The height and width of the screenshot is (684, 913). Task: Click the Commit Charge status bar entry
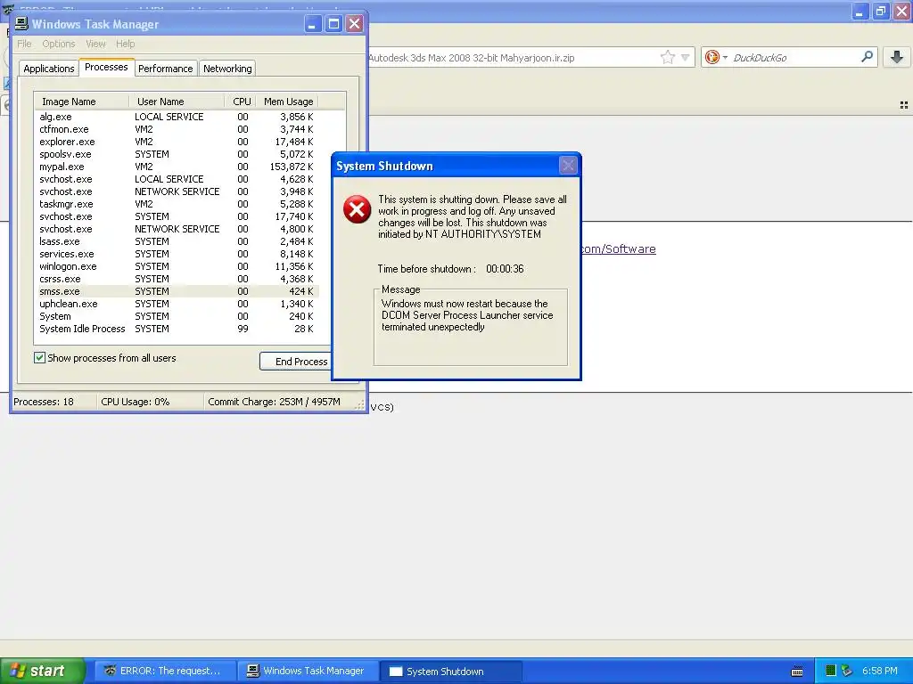click(x=274, y=402)
